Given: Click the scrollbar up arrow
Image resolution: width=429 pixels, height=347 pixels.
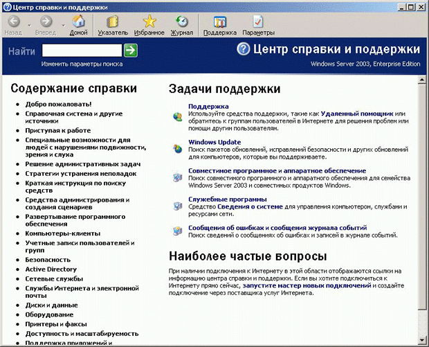Looking at the screenshot, I should click(421, 80).
